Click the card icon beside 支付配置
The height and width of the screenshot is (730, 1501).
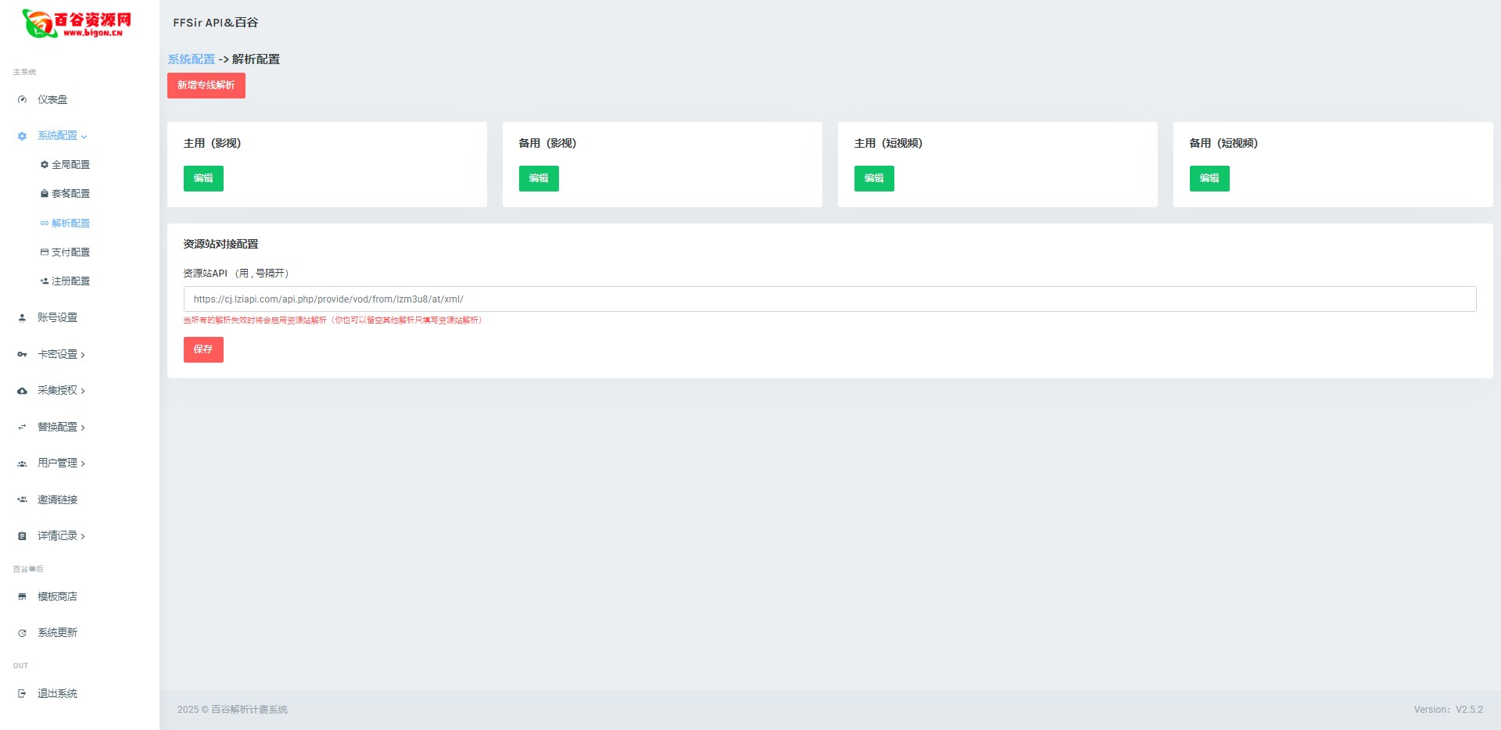45,252
